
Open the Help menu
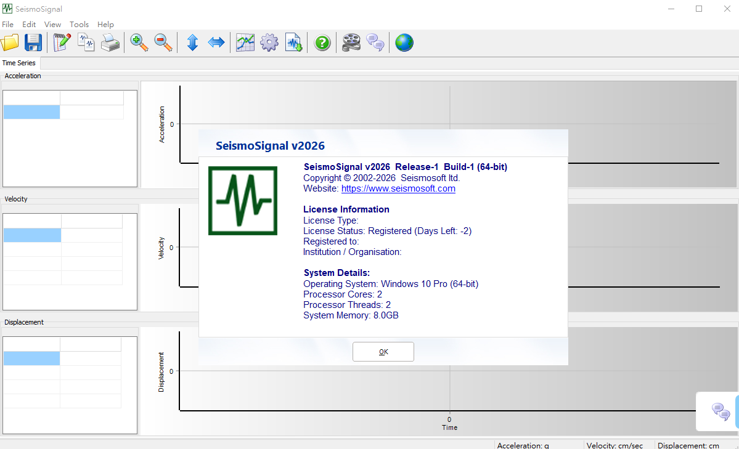coord(105,25)
